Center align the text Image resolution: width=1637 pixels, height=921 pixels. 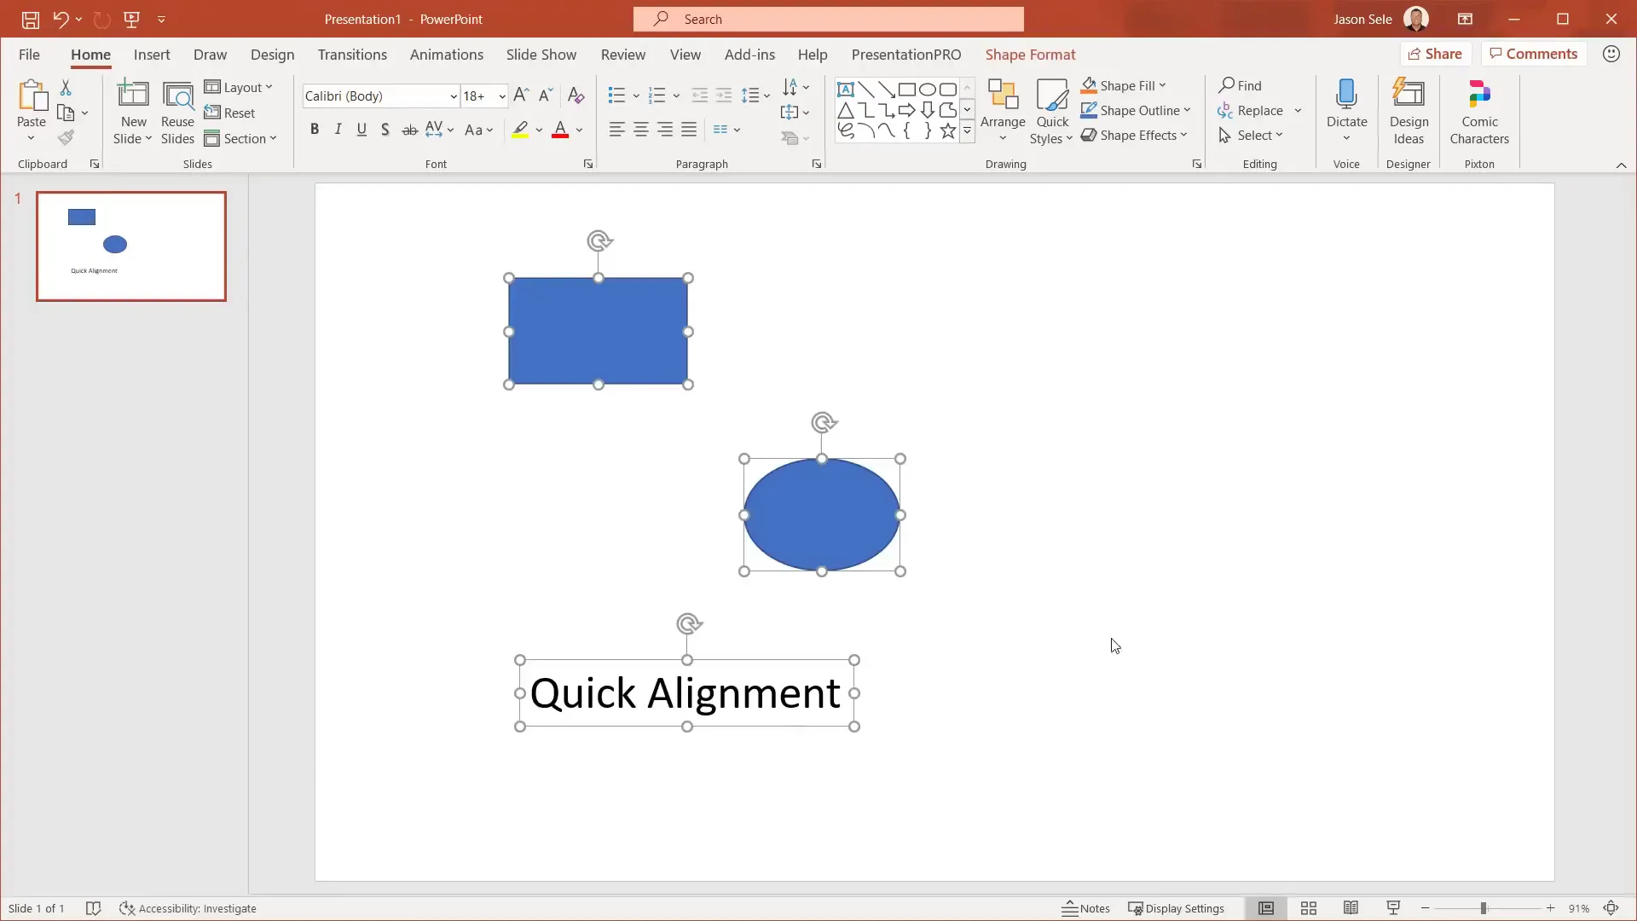(x=641, y=130)
